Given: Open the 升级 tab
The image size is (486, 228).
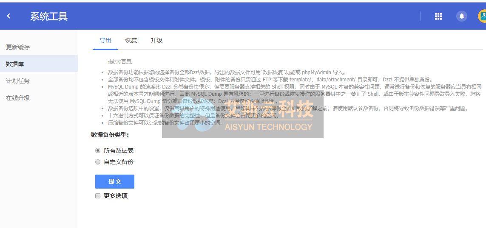Looking at the screenshot, I should click(156, 40).
